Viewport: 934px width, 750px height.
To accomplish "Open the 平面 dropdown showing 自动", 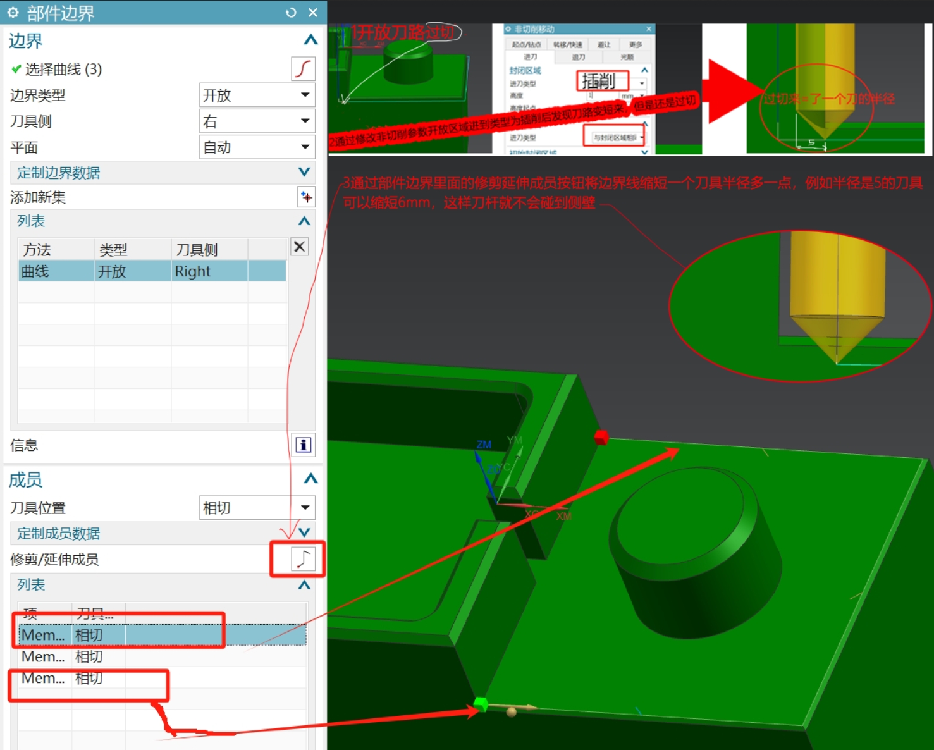I will pos(257,147).
